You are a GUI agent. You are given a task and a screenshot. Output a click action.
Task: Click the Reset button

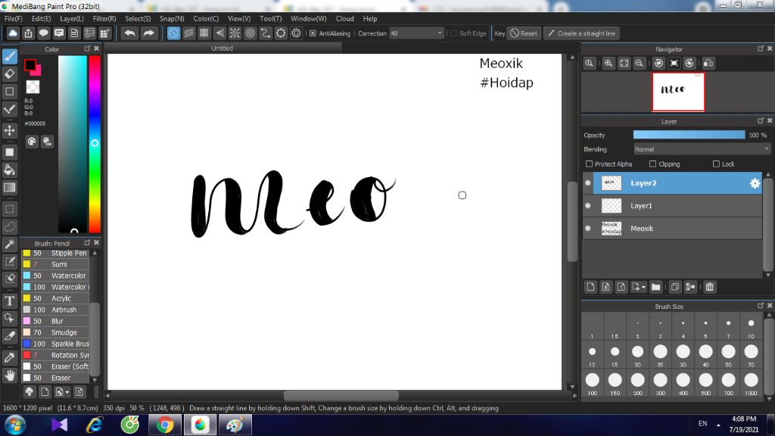[524, 33]
